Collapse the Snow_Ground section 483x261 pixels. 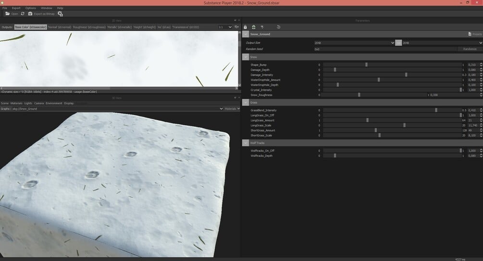[246, 34]
